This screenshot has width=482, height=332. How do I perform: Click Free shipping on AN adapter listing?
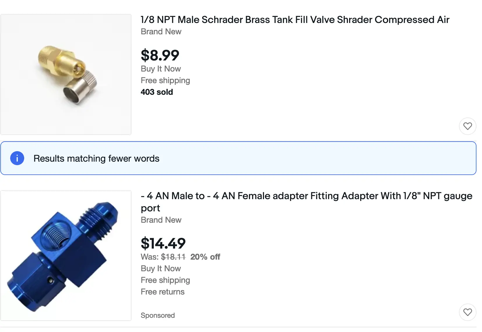coord(165,280)
